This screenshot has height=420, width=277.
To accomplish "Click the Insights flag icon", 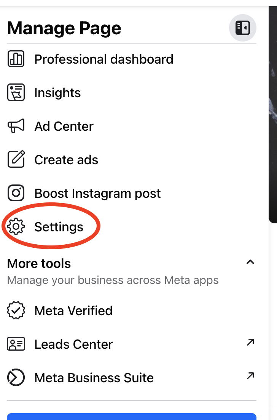I will tap(16, 93).
